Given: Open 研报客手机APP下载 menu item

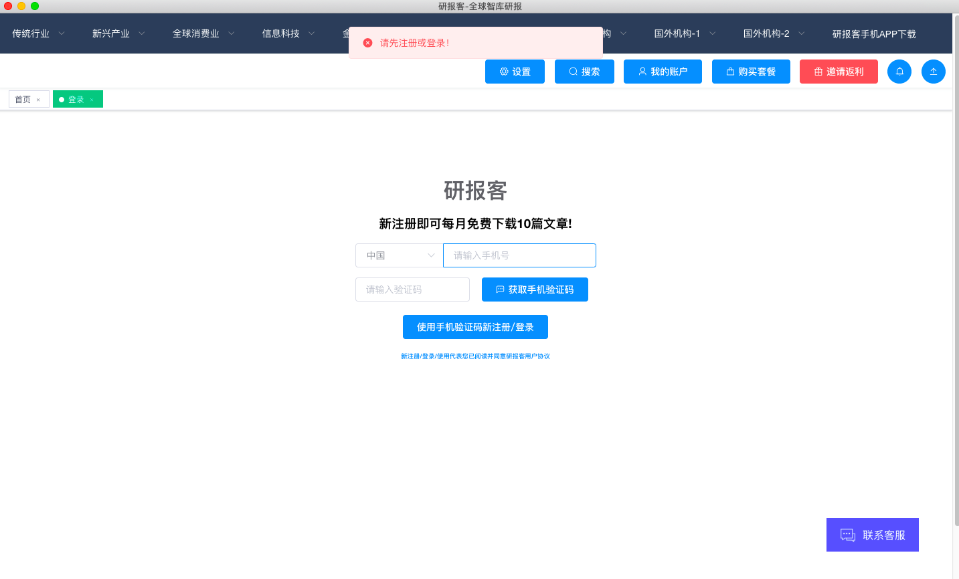Looking at the screenshot, I should [873, 33].
